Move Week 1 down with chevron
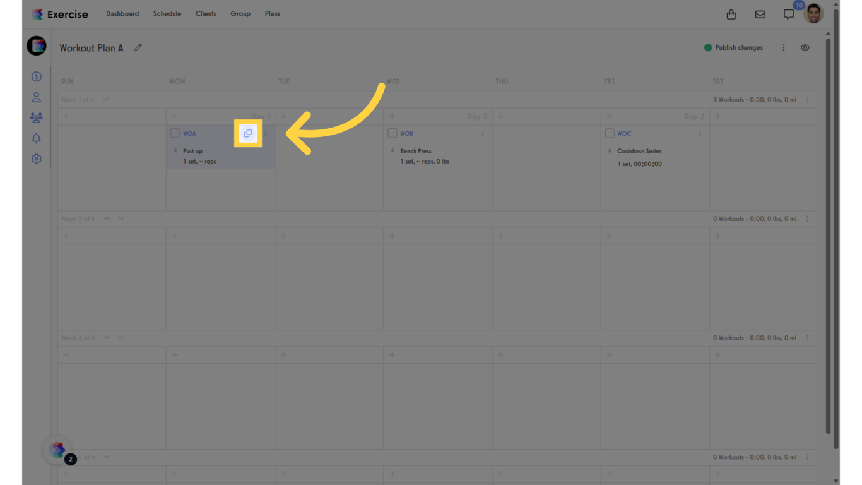The width and height of the screenshot is (862, 485). 106,99
